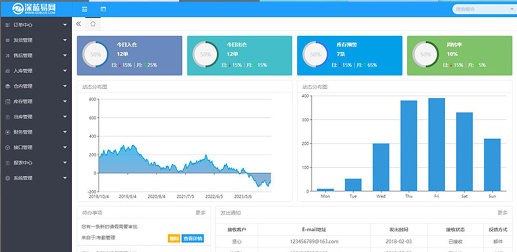Expand the 订单中心 arrow
Image resolution: width=517 pixels, height=252 pixels.
click(x=65, y=25)
